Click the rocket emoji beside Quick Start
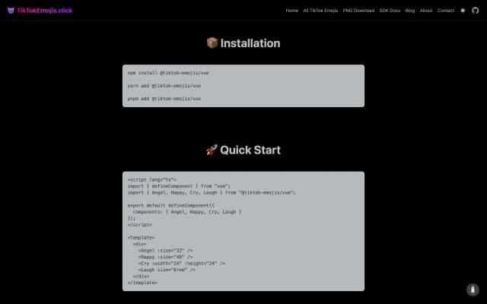487x304 pixels. tap(212, 150)
